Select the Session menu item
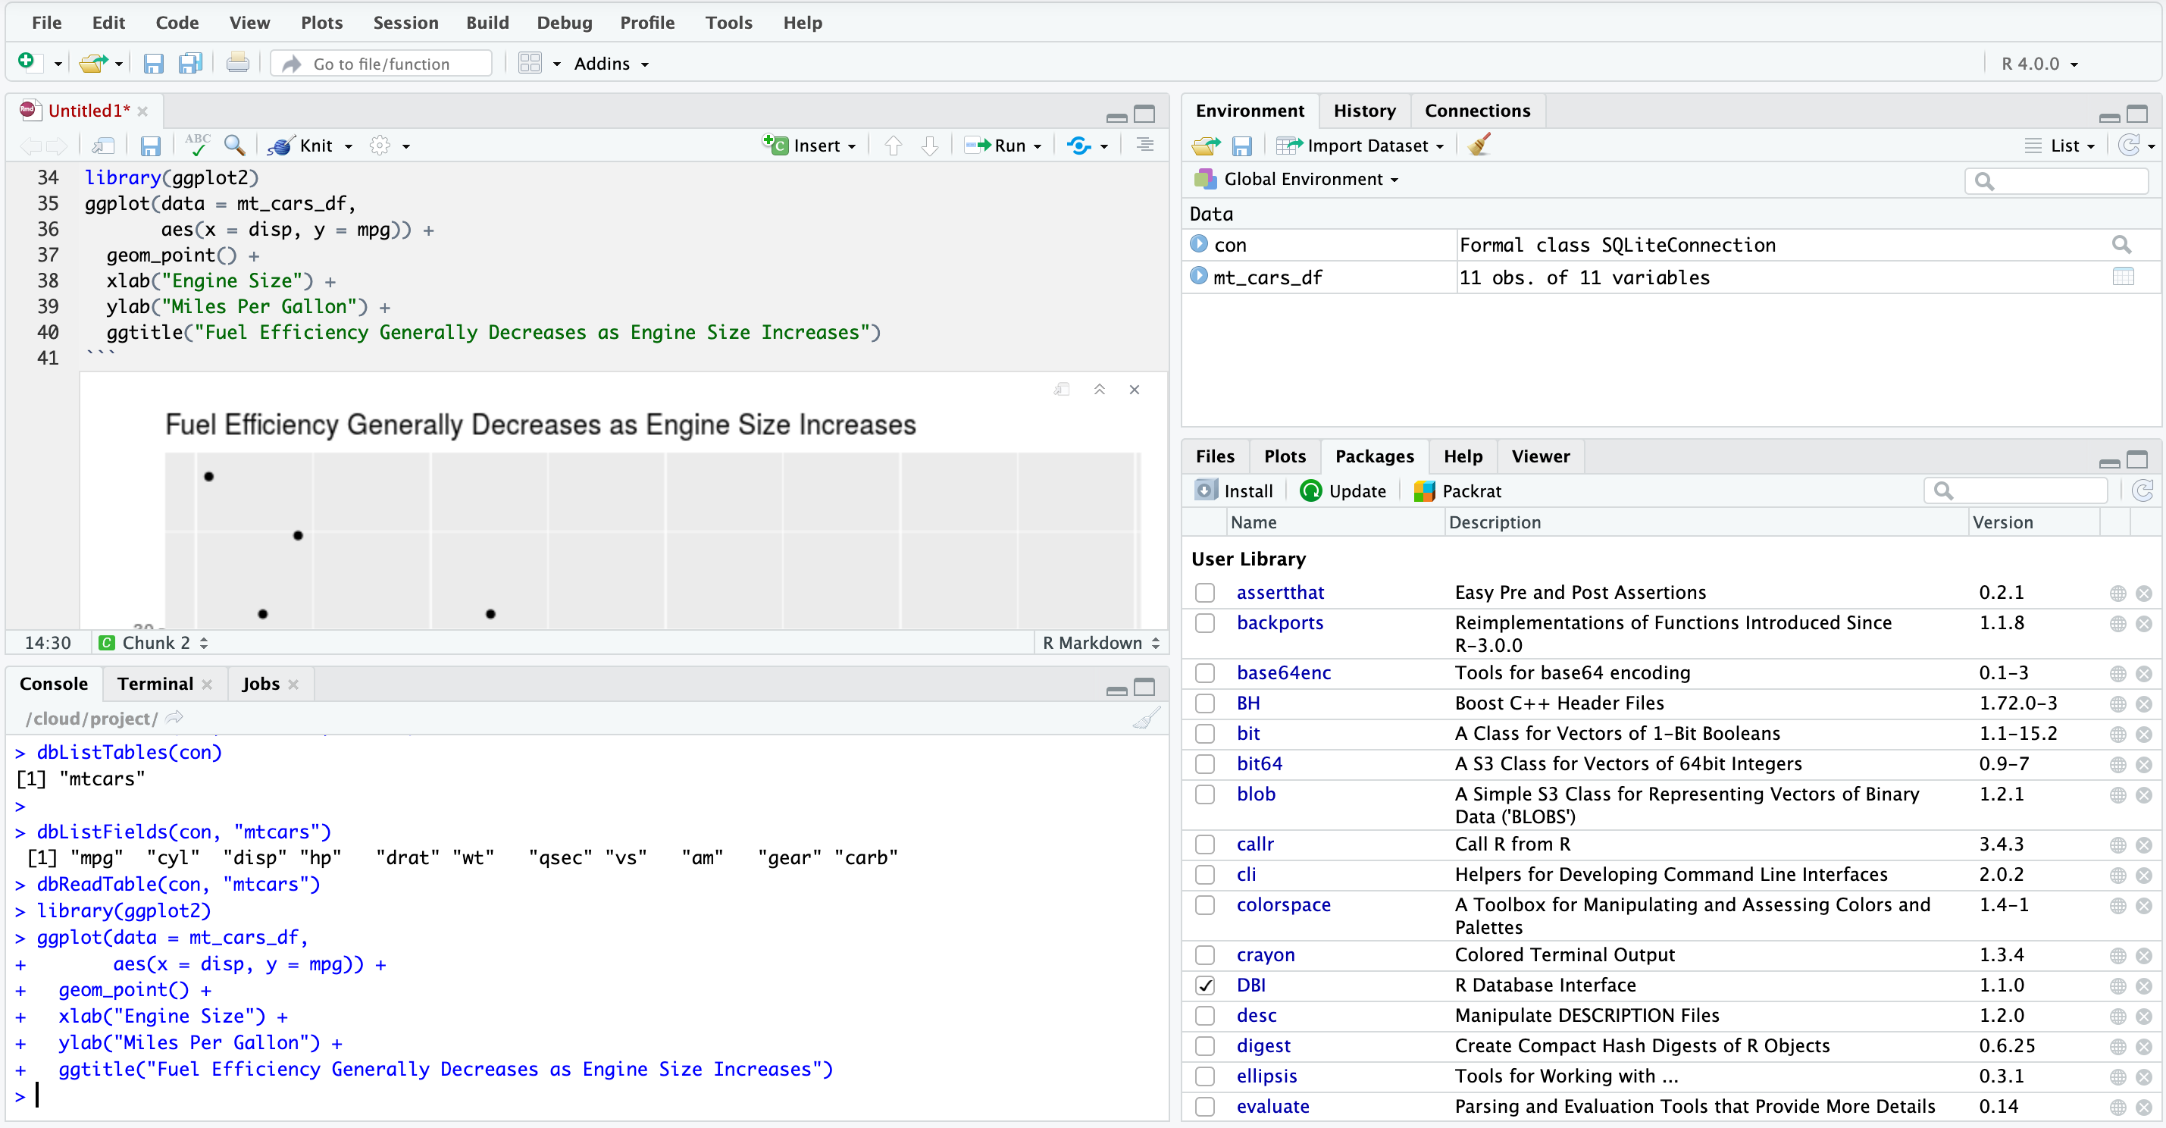 point(407,20)
